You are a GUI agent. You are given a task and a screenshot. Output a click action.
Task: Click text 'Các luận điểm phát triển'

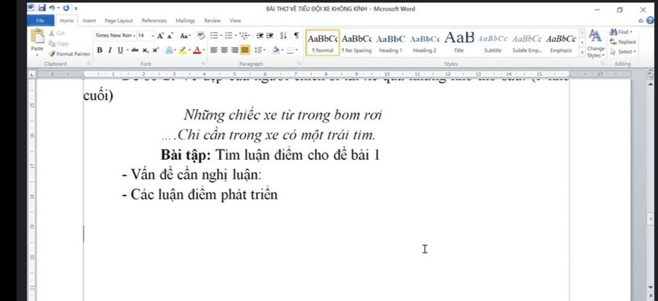tap(204, 194)
